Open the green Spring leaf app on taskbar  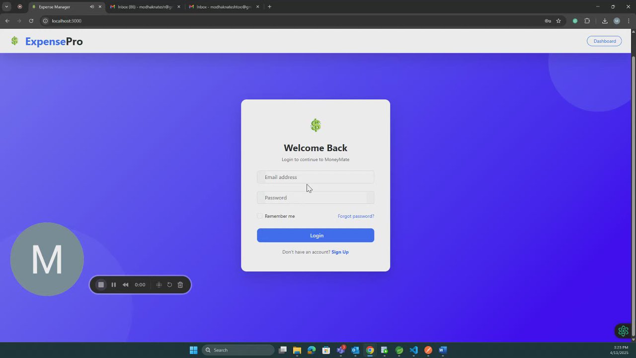point(399,350)
